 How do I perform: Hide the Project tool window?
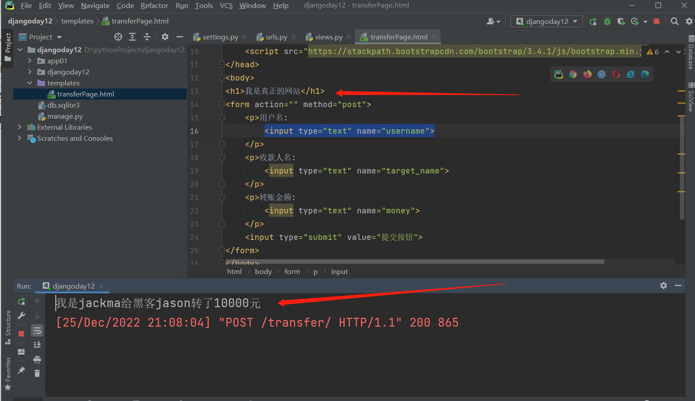[180, 37]
